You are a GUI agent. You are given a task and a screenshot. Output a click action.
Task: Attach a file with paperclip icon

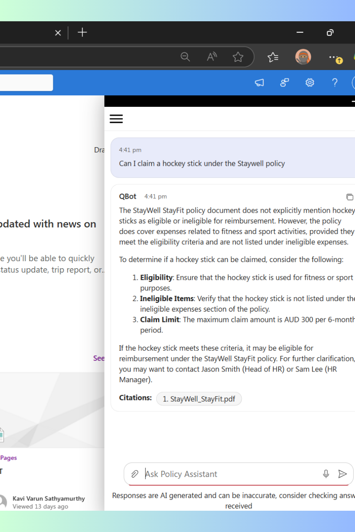click(x=135, y=474)
